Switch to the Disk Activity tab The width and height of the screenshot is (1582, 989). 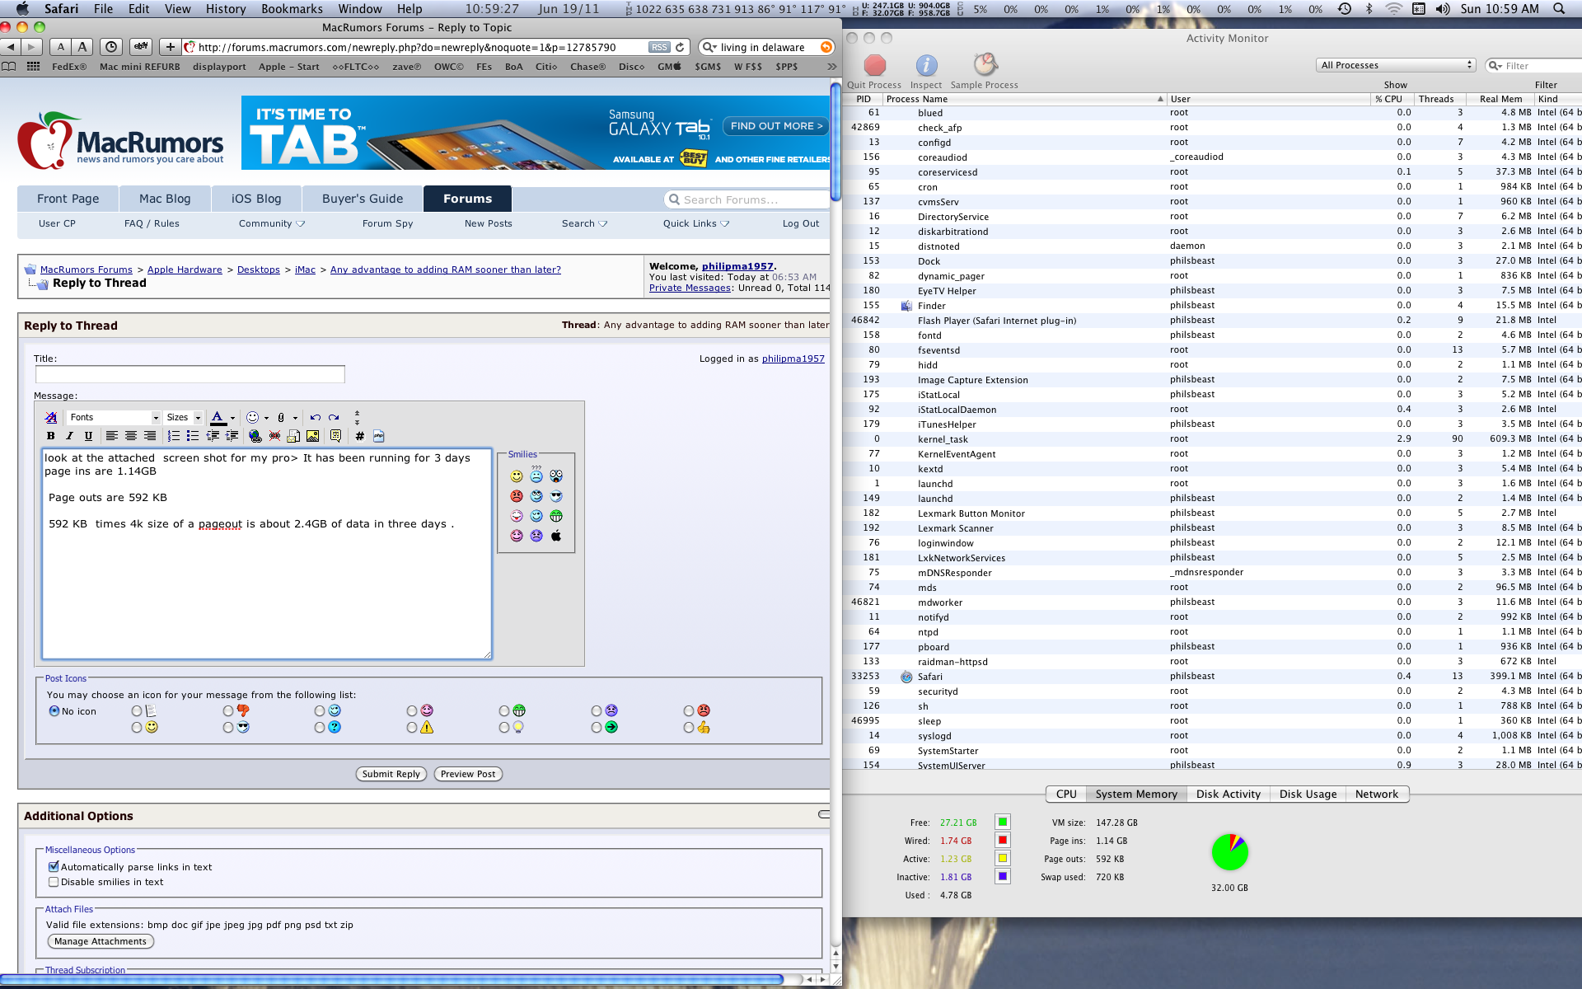(x=1229, y=794)
